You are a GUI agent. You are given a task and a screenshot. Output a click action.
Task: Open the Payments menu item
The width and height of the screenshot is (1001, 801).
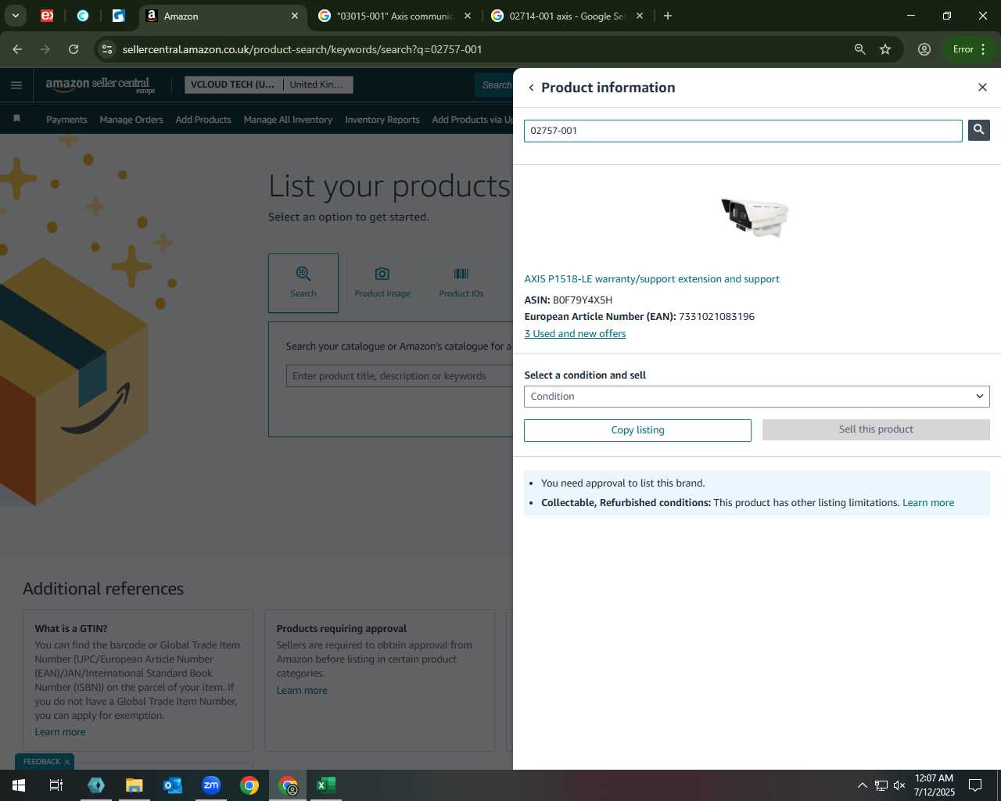tap(66, 120)
